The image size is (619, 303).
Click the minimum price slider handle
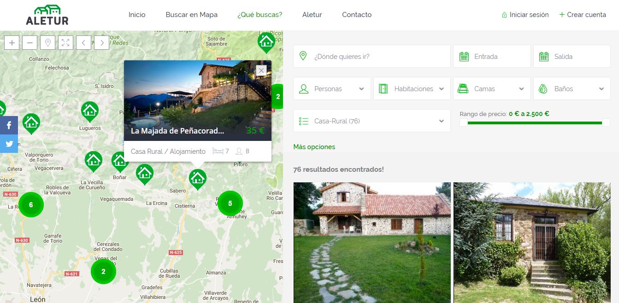[464, 122]
